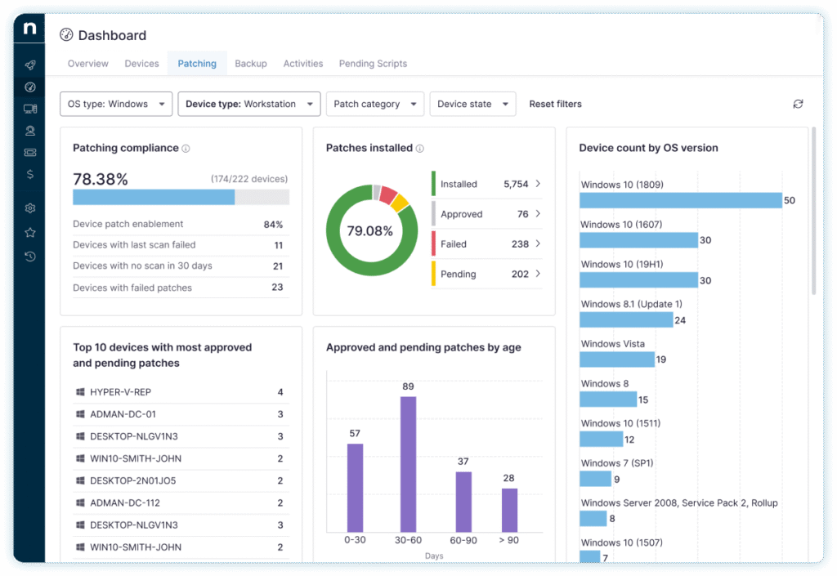Image resolution: width=837 pixels, height=576 pixels.
Task: Click Reset filters
Action: coord(555,104)
